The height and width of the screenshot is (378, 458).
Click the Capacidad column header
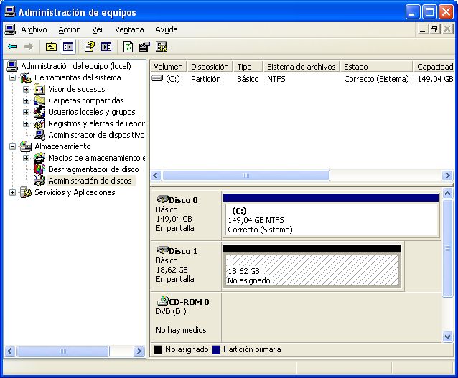pyautogui.click(x=434, y=67)
